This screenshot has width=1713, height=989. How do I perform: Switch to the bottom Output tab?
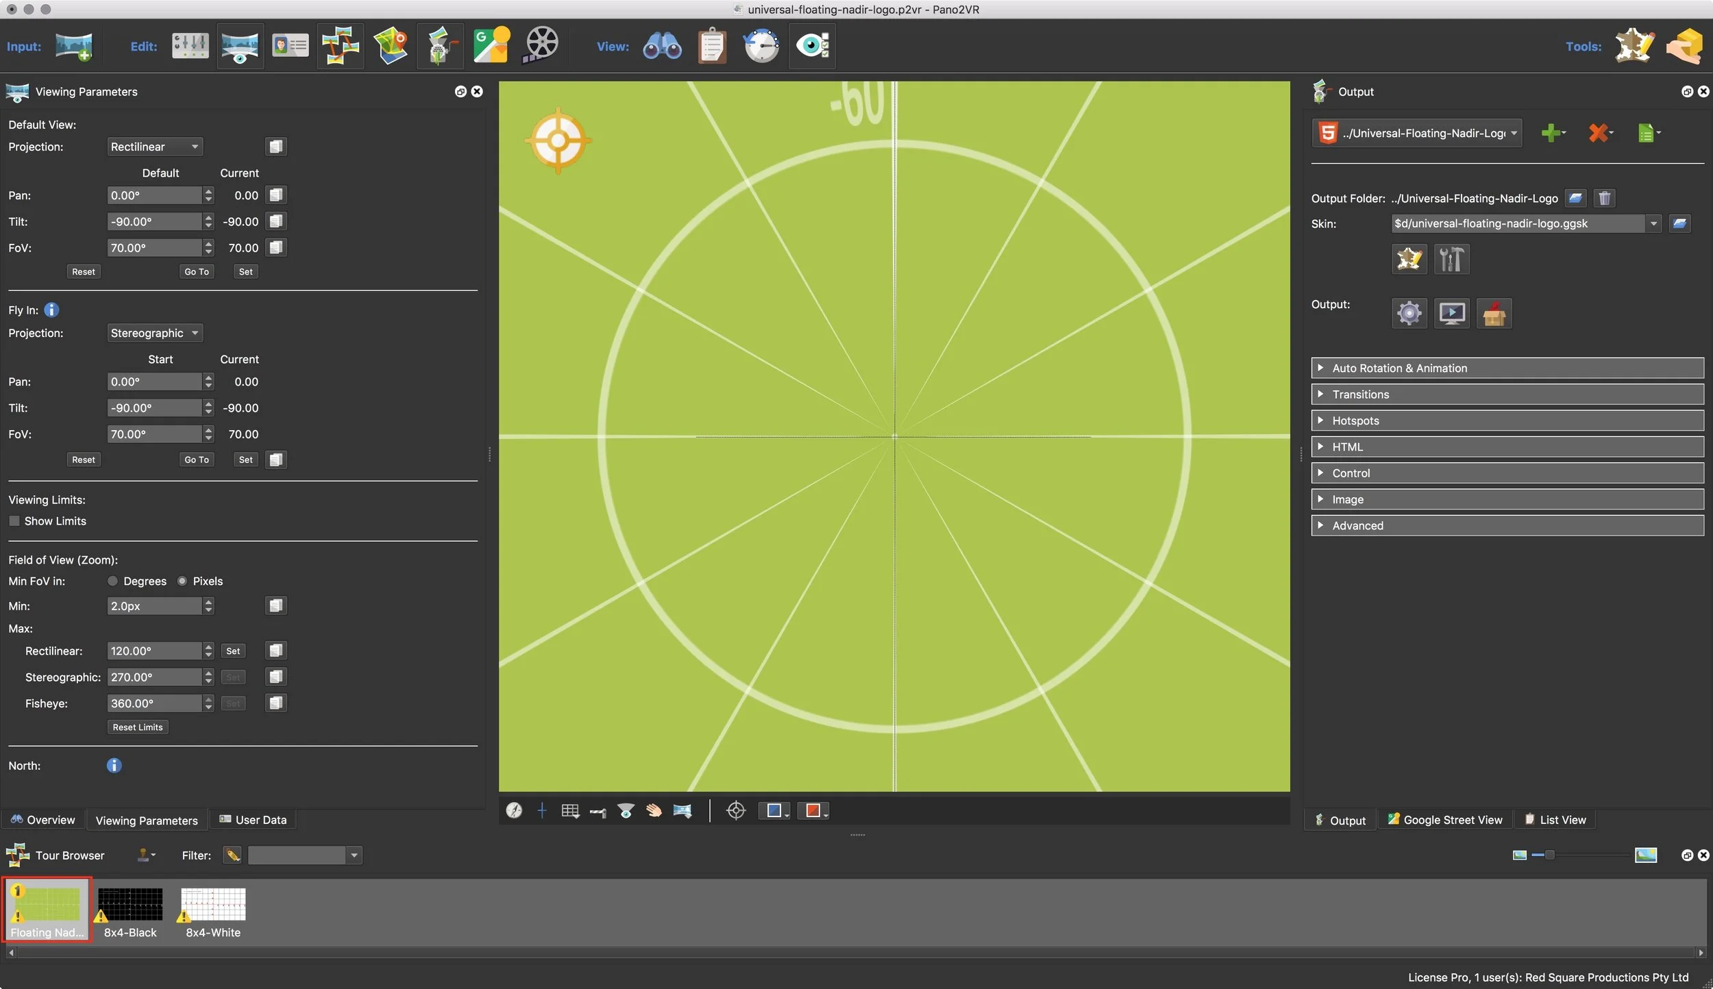1340,820
